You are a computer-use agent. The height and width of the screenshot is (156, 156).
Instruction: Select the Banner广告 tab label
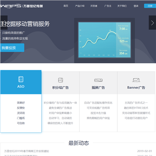point(136,88)
